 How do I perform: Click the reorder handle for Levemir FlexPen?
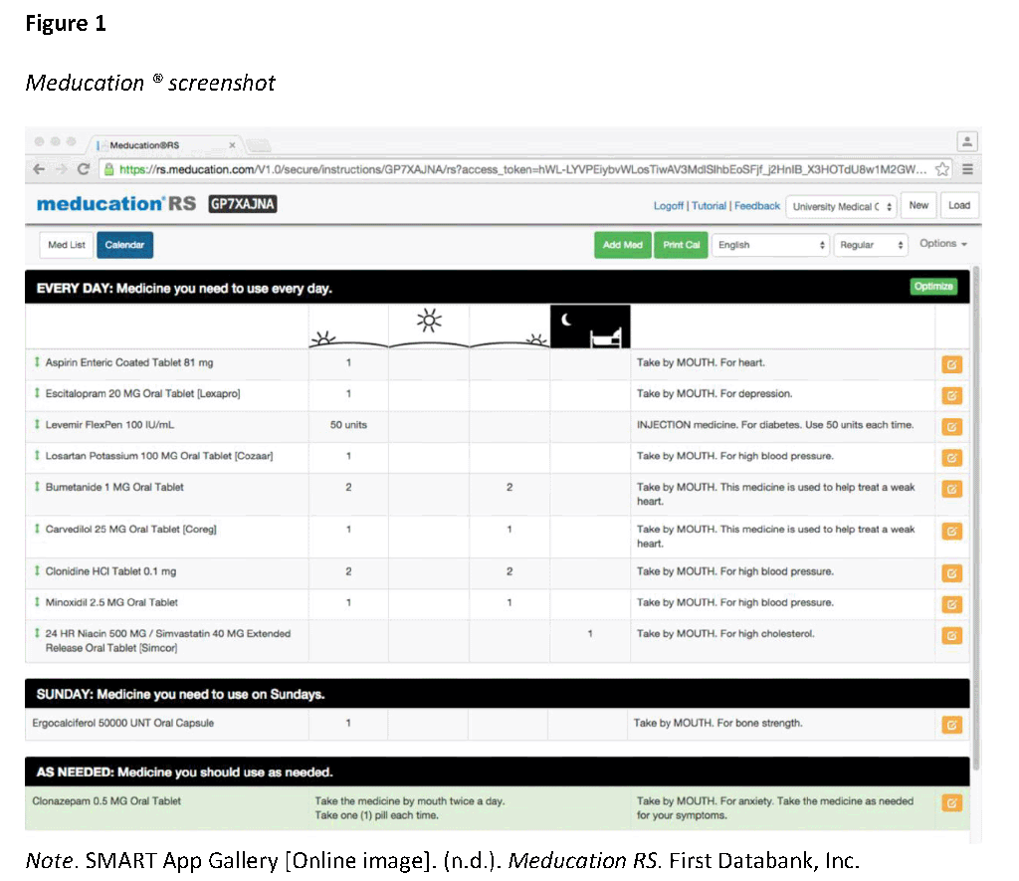click(x=37, y=424)
